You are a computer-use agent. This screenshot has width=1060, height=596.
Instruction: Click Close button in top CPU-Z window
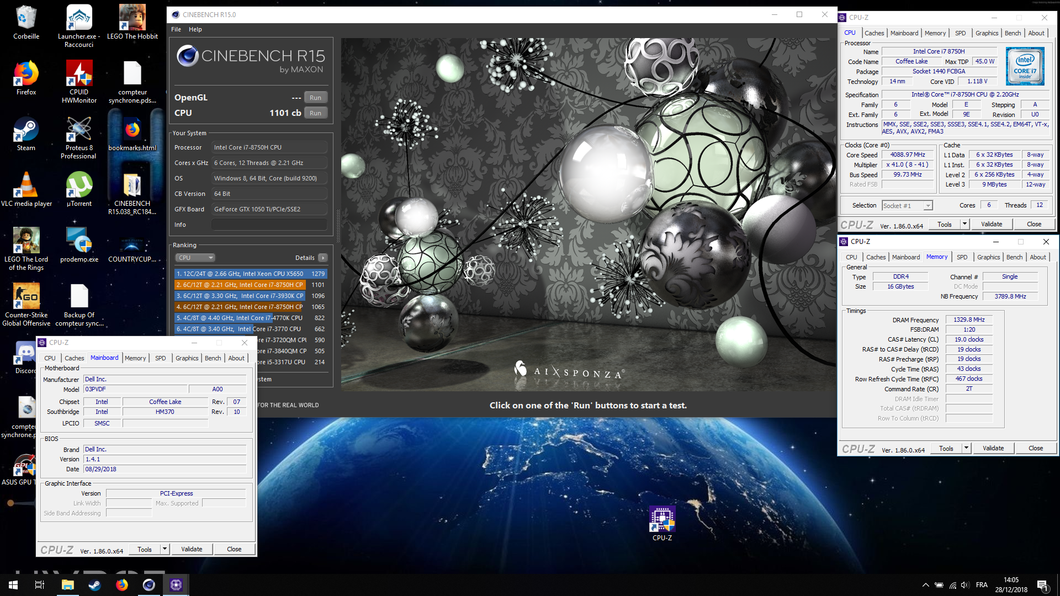1034,224
